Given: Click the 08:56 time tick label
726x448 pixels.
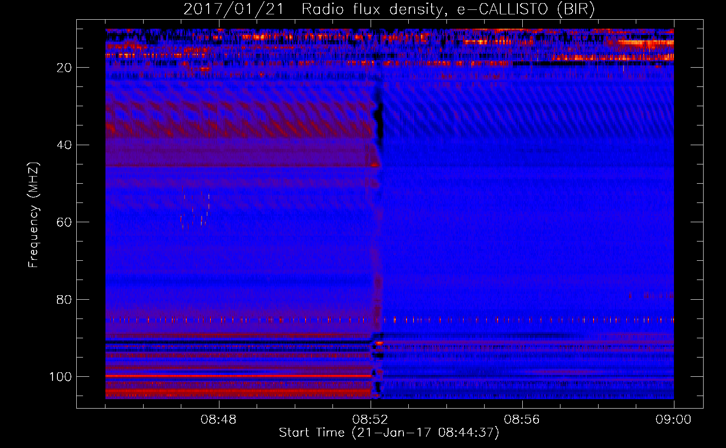Looking at the screenshot, I should coord(522,420).
